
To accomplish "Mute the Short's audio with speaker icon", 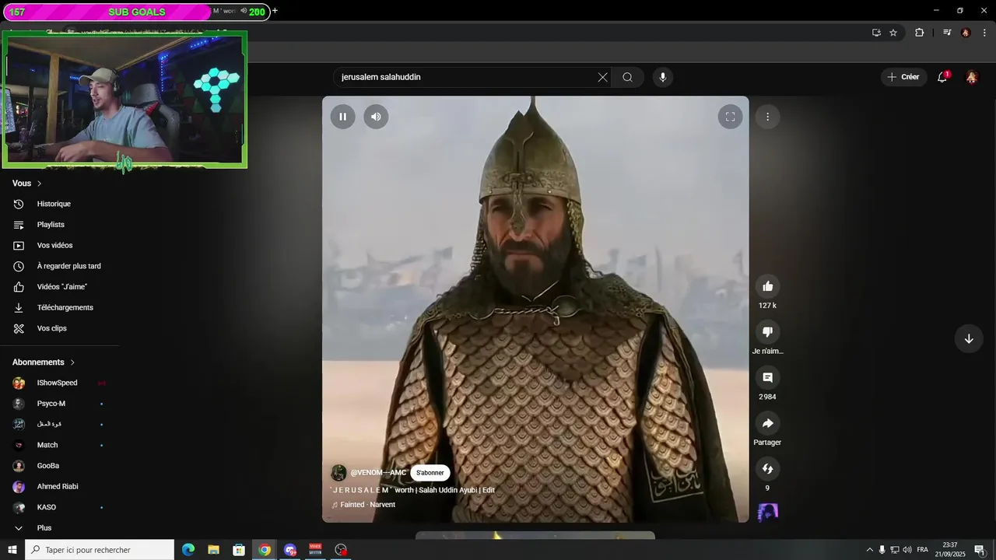I will pyautogui.click(x=376, y=117).
